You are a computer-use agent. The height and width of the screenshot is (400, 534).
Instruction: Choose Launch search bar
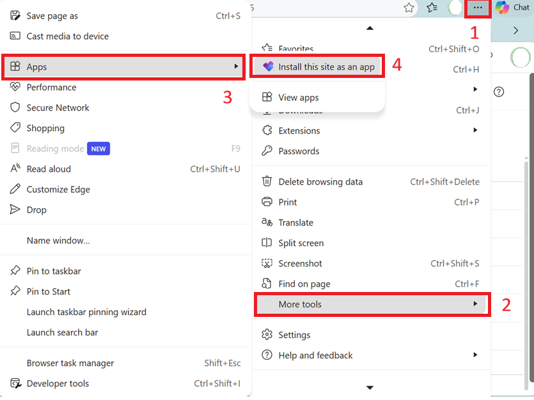126,332
